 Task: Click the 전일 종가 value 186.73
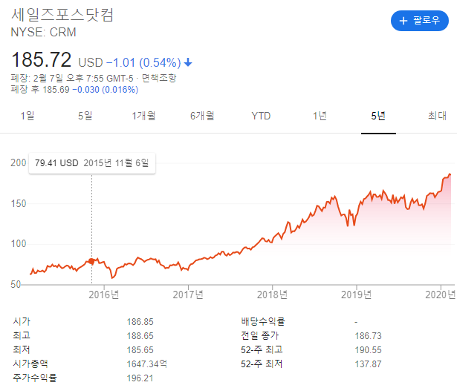coord(368,335)
